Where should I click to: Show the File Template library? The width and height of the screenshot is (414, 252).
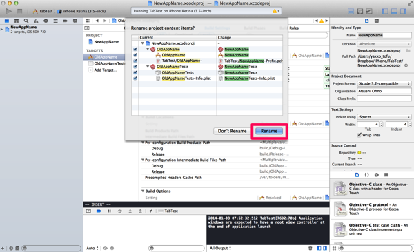(x=357, y=174)
